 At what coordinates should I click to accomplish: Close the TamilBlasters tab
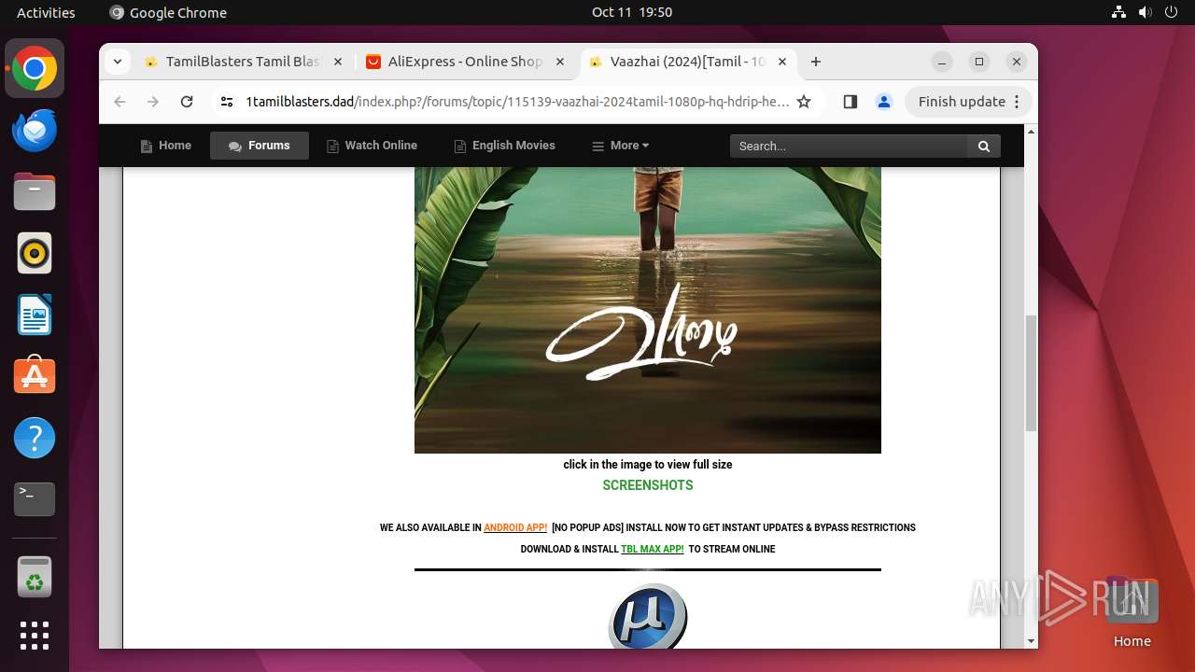[x=338, y=62]
